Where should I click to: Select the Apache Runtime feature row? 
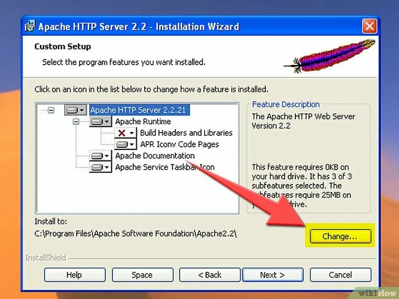coord(143,122)
